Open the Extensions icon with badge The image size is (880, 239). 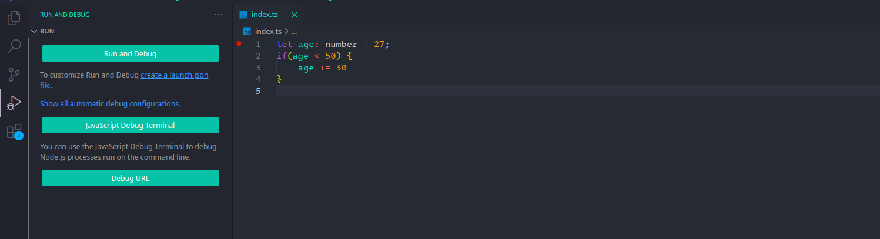14,132
